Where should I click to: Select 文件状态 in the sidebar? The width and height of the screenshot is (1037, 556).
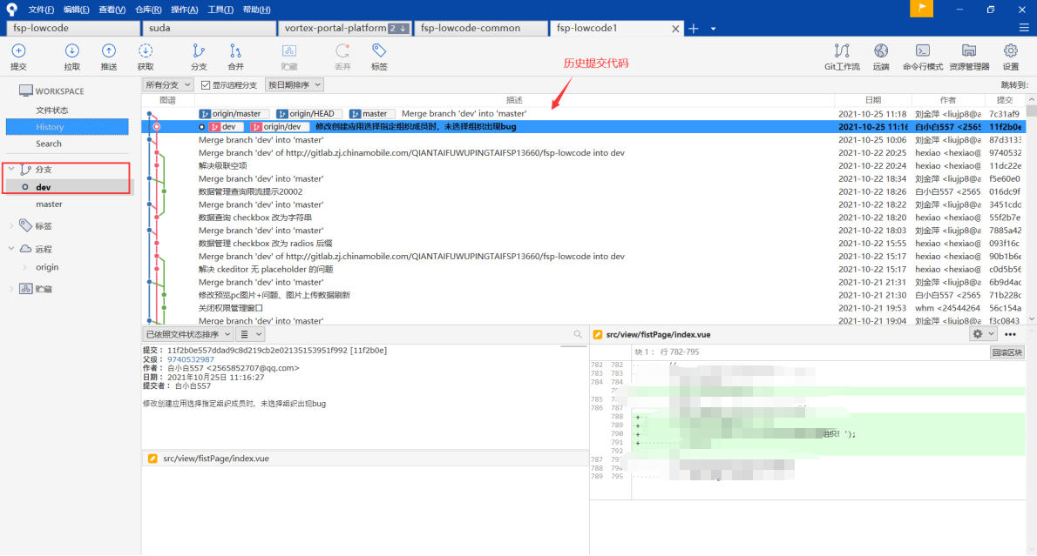pyautogui.click(x=52, y=111)
